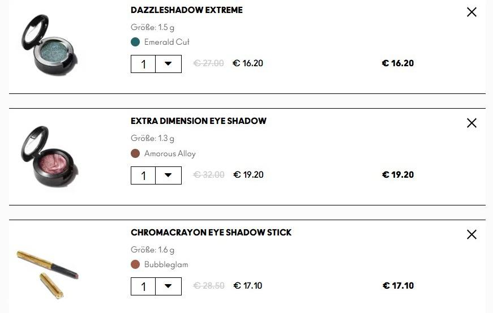
Task: Open the DAZZLESHADOW EXTREME product title link
Action: click(x=186, y=10)
